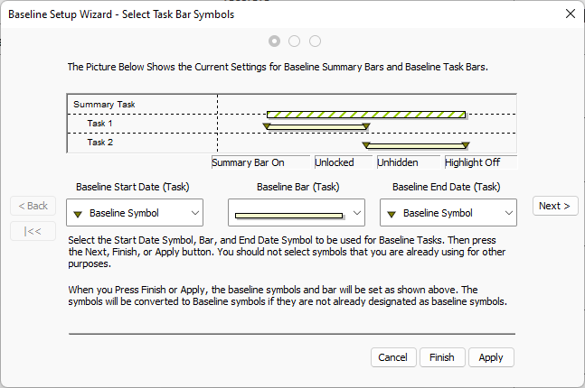Image resolution: width=585 pixels, height=388 pixels.
Task: Click Task 1 end triangle in preview
Action: coord(365,126)
